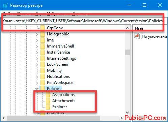Click the tree horizontal scroll left arrow
168x122 pixels.
[4, 118]
